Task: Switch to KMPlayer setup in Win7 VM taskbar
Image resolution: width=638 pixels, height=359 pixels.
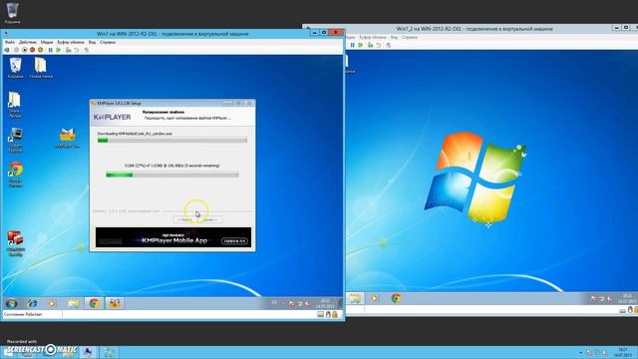Action: point(115,303)
